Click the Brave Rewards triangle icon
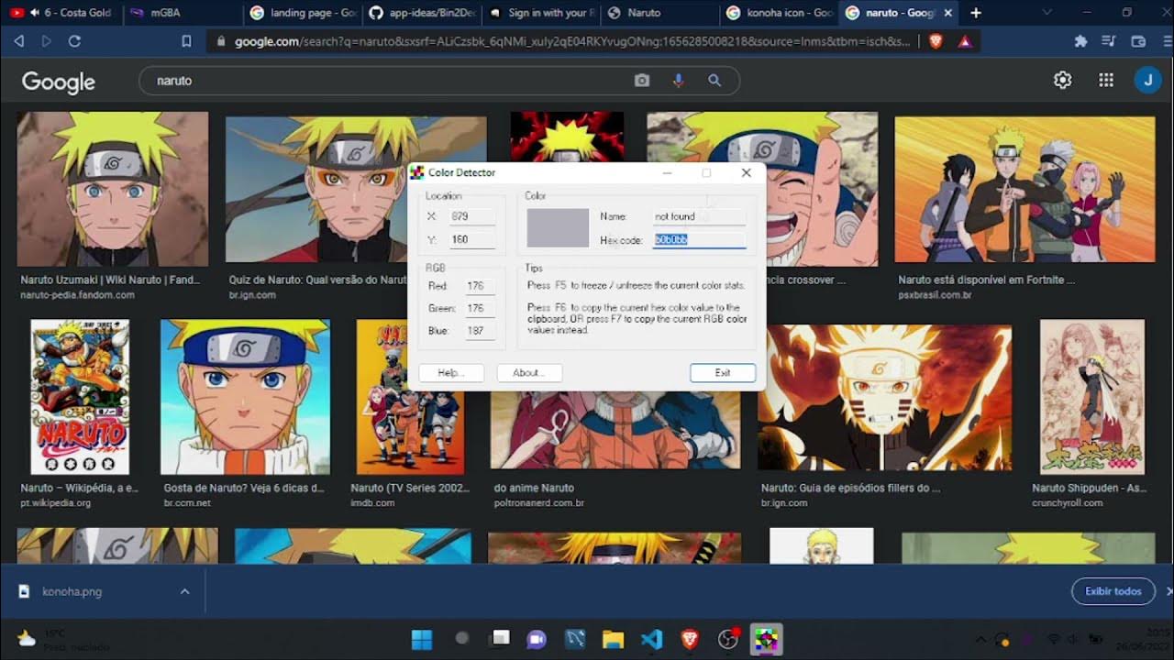The width and height of the screenshot is (1174, 660). click(x=964, y=41)
